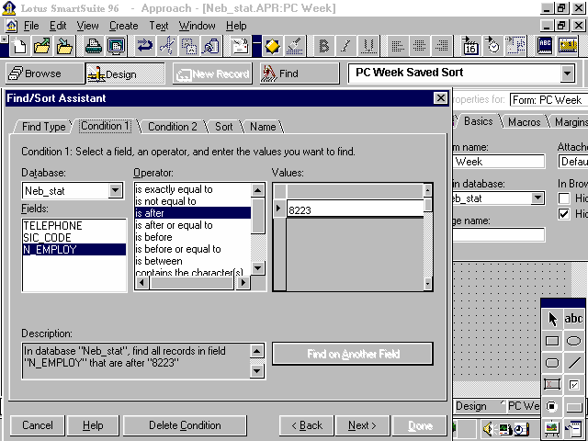Open the Create menu
The width and height of the screenshot is (588, 441).
[124, 26]
